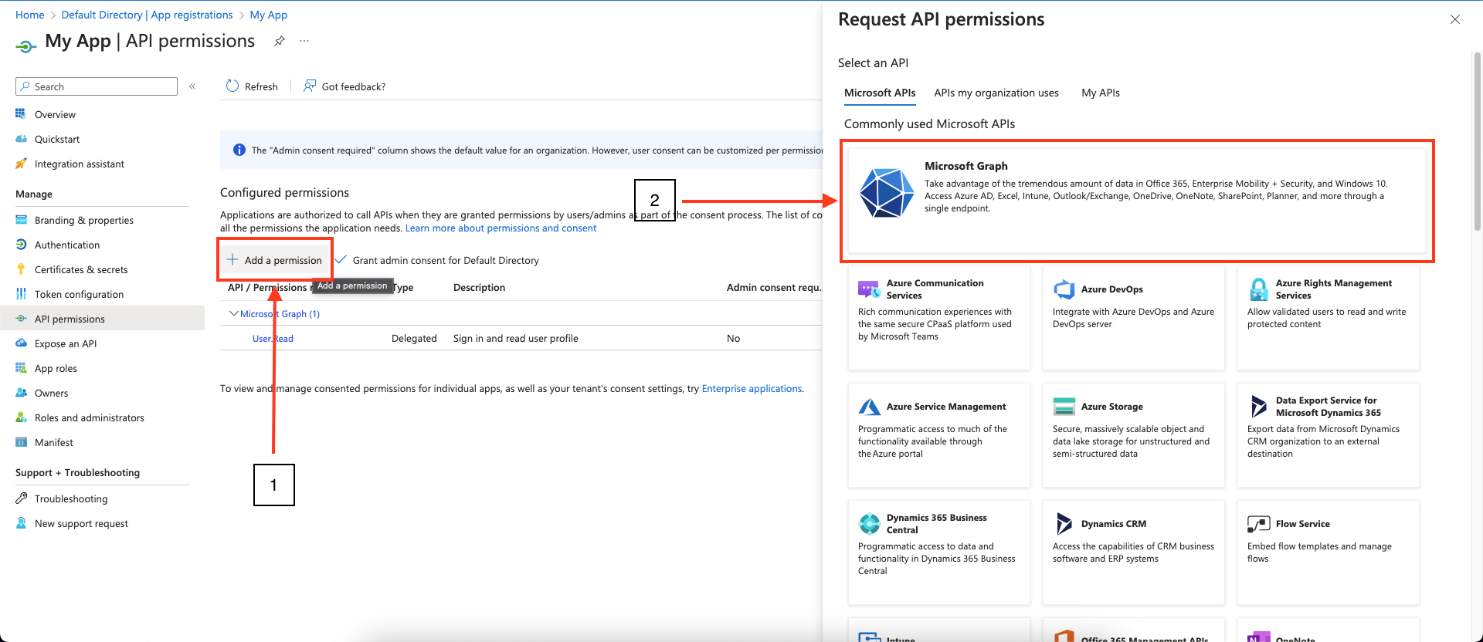Choose Dynamics 365 Business Central card
1483x642 pixels.
[938, 552]
